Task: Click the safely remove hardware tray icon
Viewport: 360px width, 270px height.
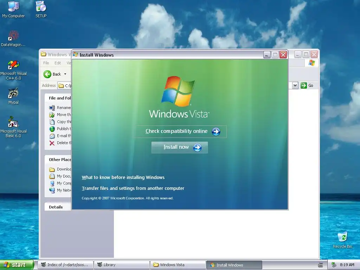Action: 334,265
